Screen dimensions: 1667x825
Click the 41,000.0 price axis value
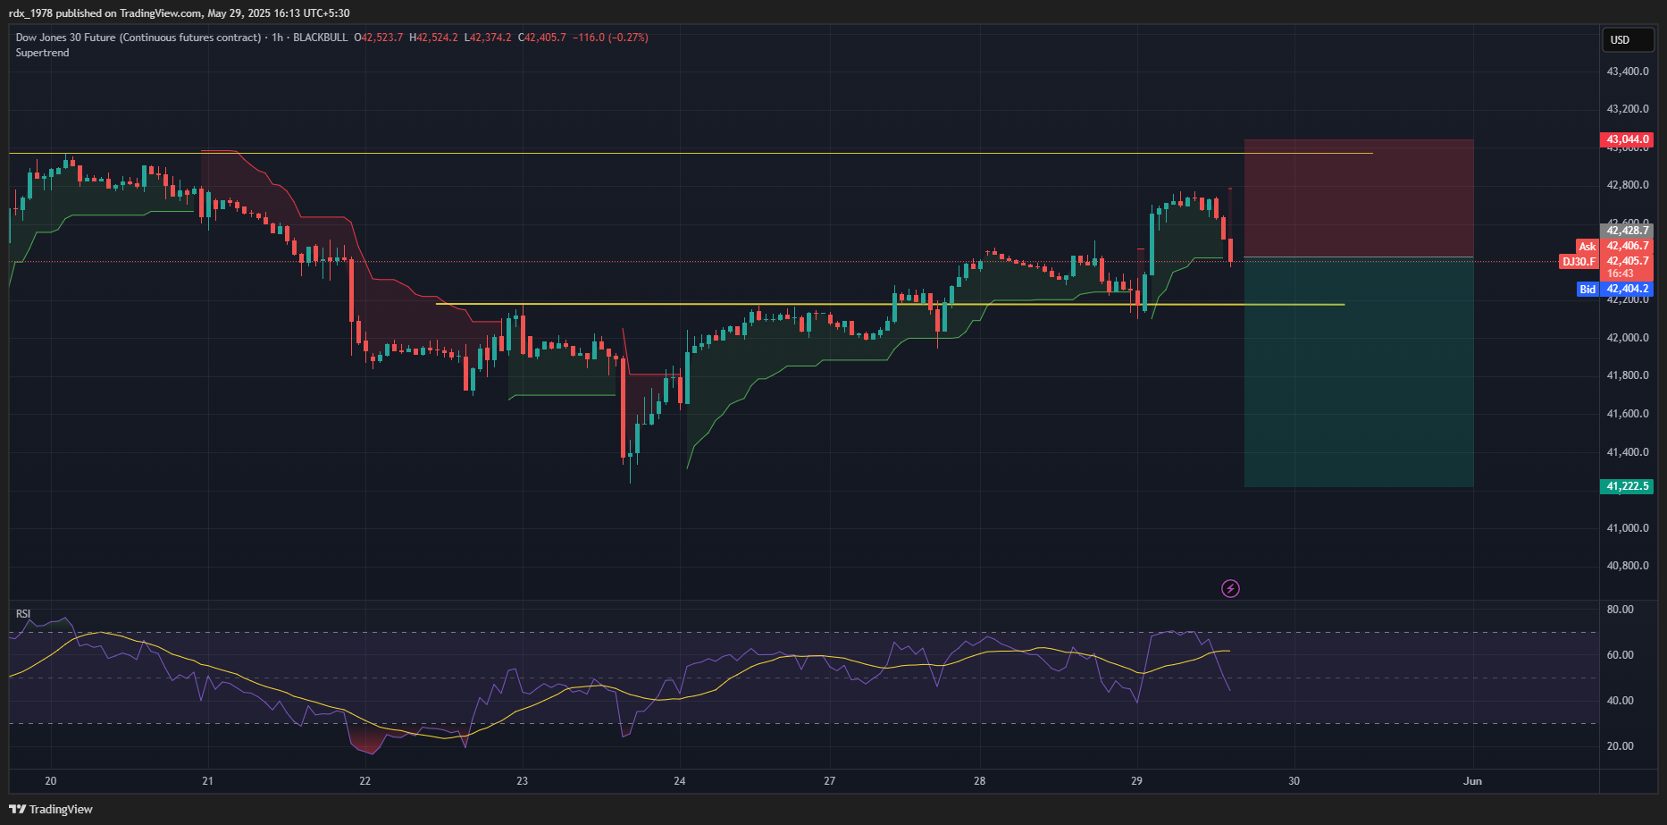pyautogui.click(x=1628, y=528)
